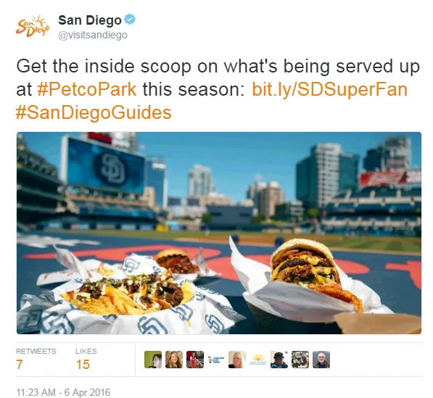
Task: Open the bit.ly/SDSuperFan link
Action: point(330,89)
